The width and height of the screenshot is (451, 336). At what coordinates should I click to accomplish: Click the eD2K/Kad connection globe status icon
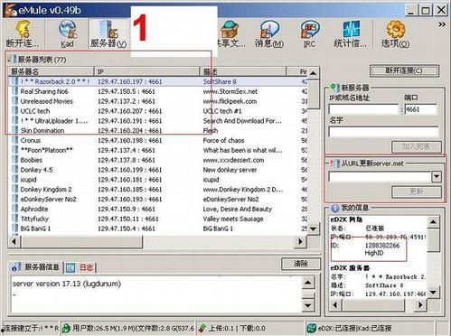pyautogui.click(x=312, y=328)
